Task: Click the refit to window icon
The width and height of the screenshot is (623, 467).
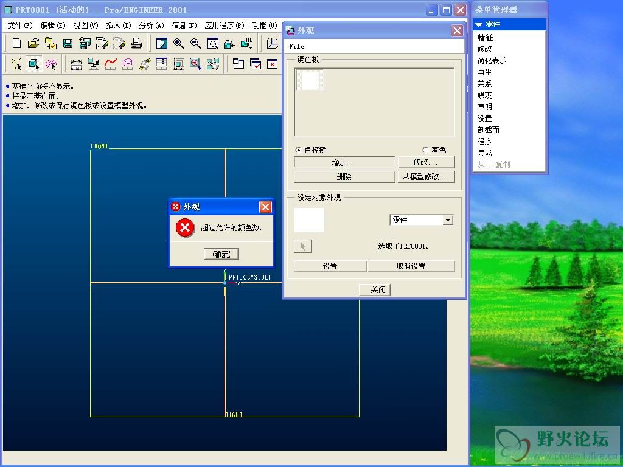Action: coord(212,43)
